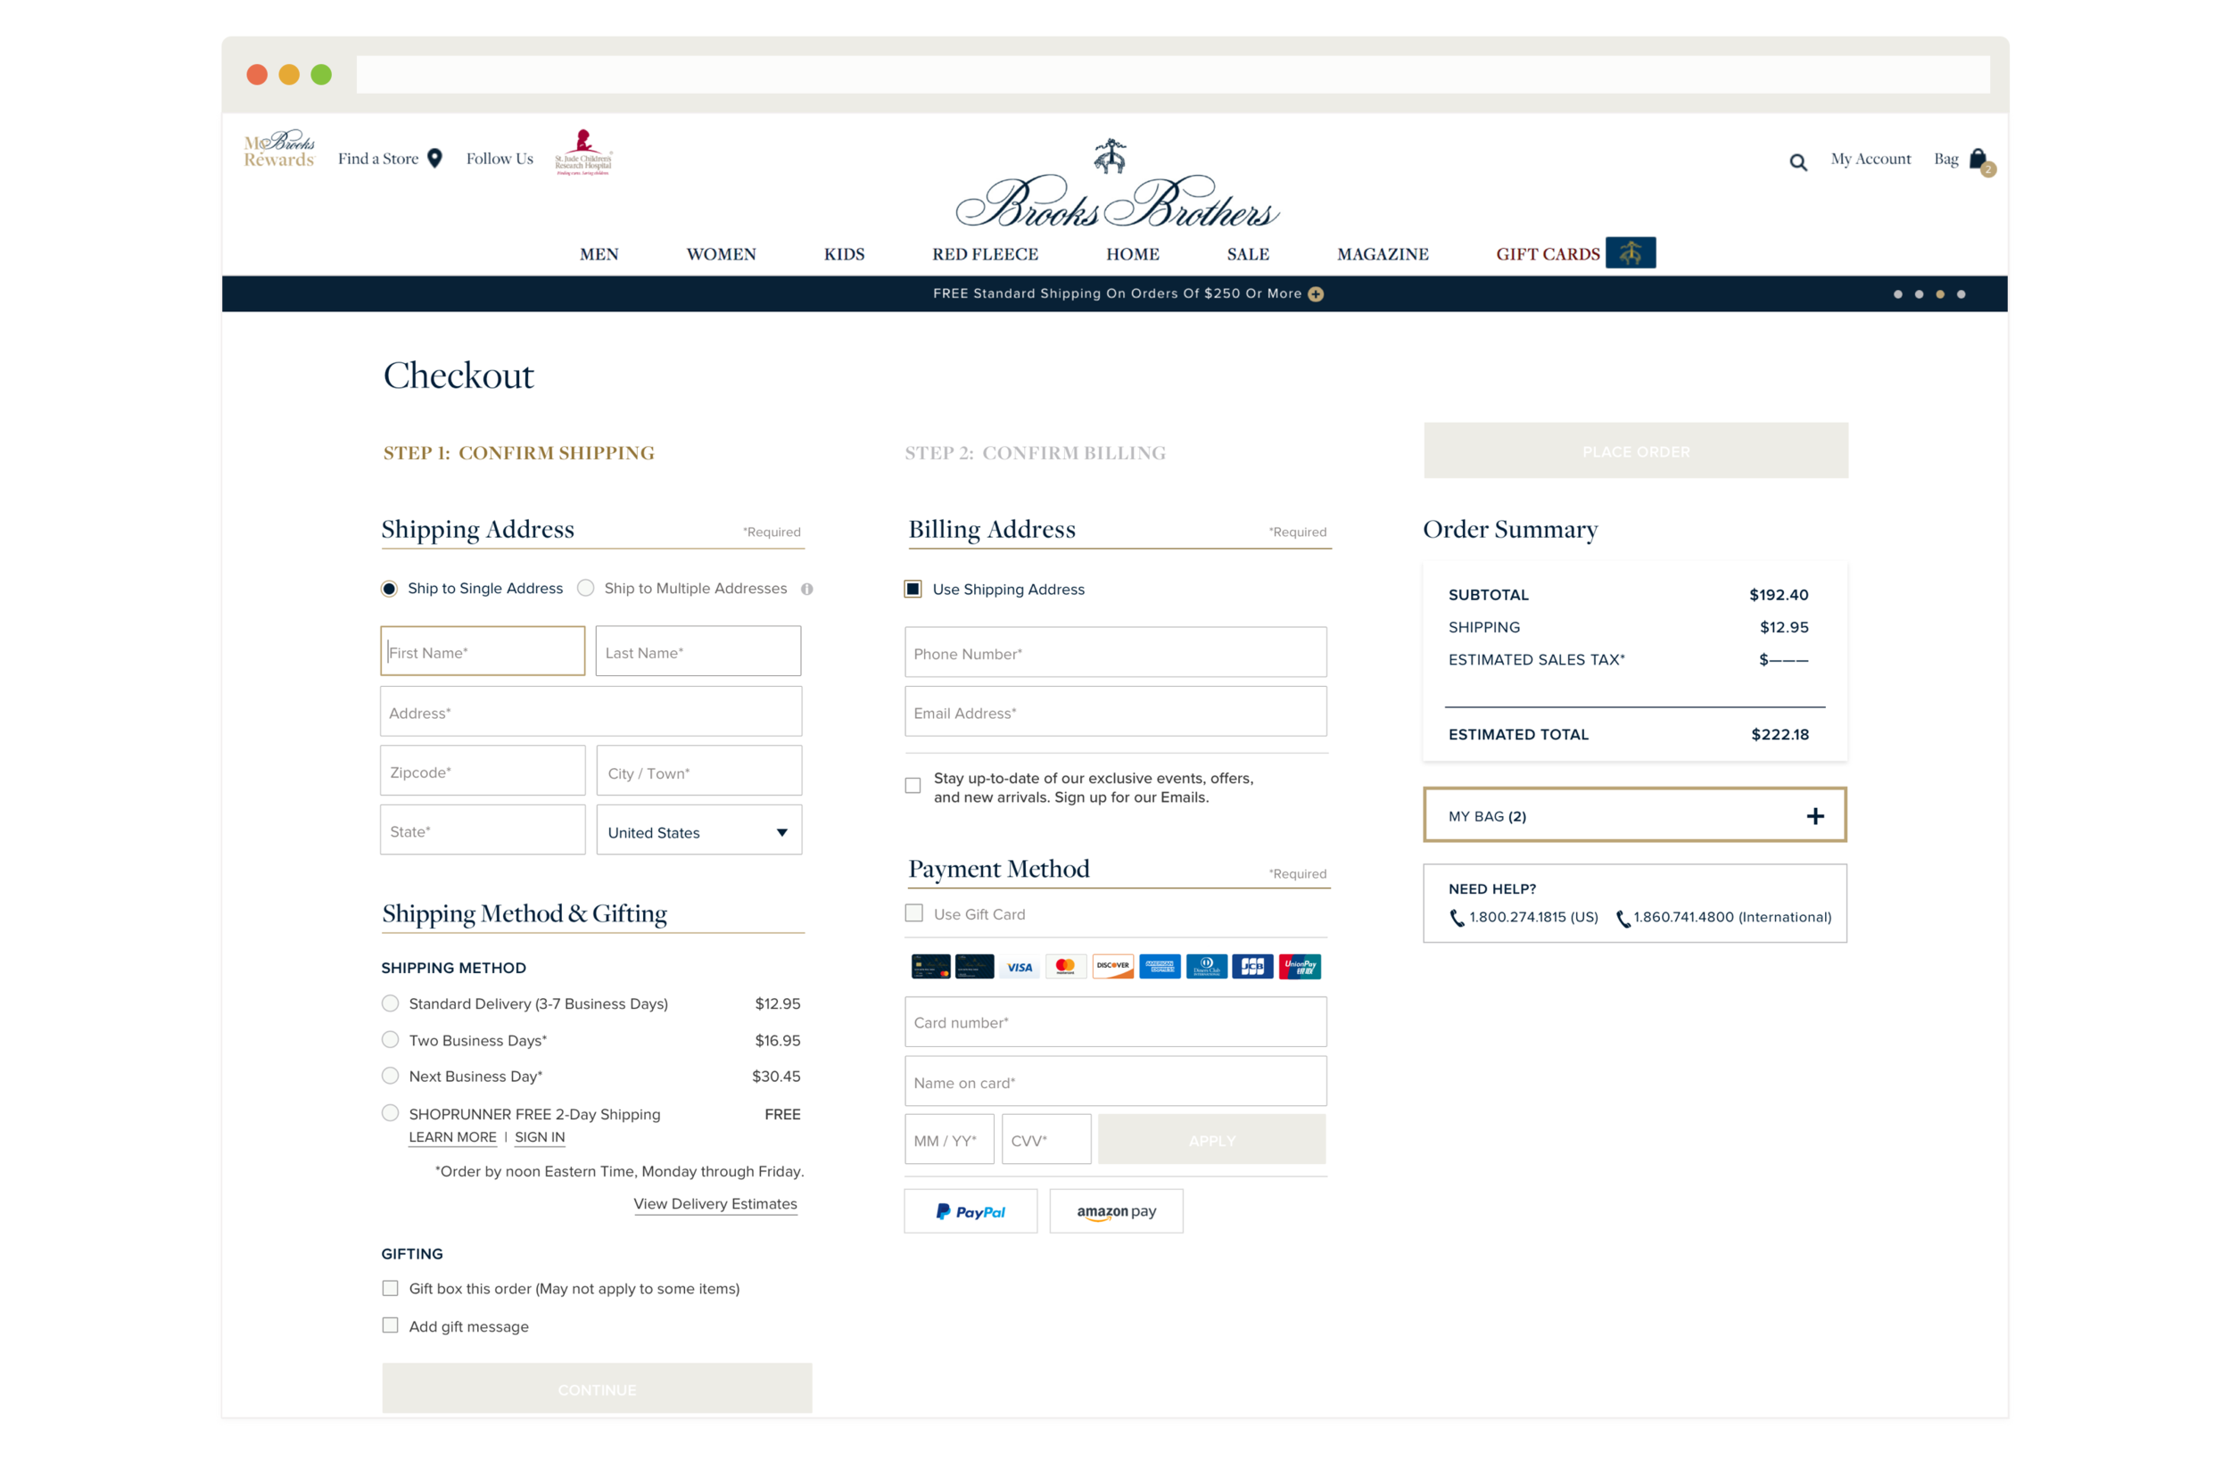Screen dimensions: 2230x1461
Task: Click Follow Us link
Action: 500,160
